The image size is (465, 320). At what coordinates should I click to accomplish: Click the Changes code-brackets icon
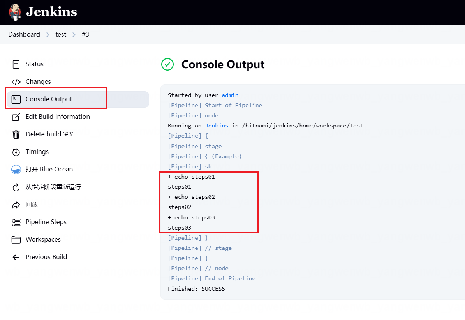point(16,81)
